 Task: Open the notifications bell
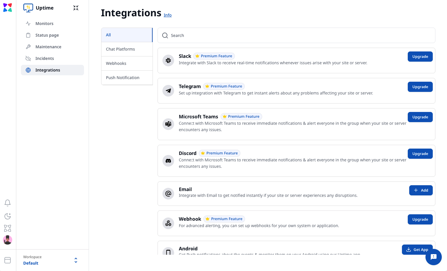click(8, 203)
